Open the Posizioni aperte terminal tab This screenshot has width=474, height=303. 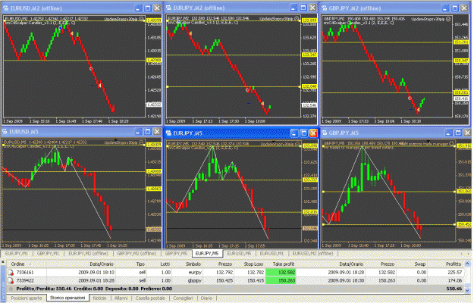tap(27, 298)
